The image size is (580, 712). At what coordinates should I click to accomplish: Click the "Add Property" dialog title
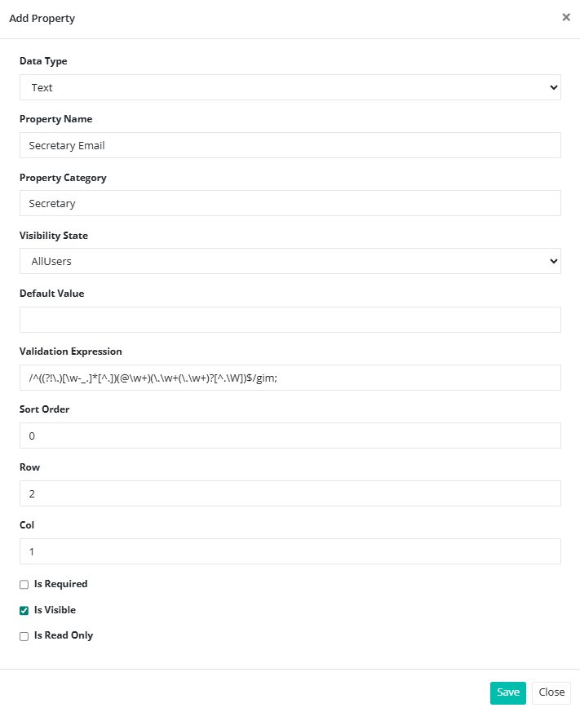(42, 18)
